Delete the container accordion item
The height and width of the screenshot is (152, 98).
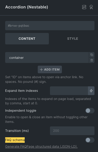92,60
